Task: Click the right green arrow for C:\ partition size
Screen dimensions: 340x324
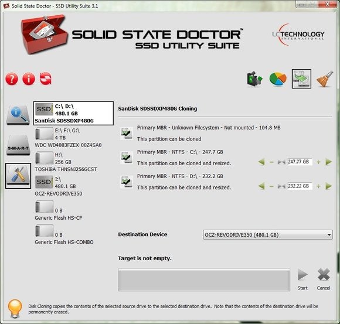Action: (x=328, y=162)
